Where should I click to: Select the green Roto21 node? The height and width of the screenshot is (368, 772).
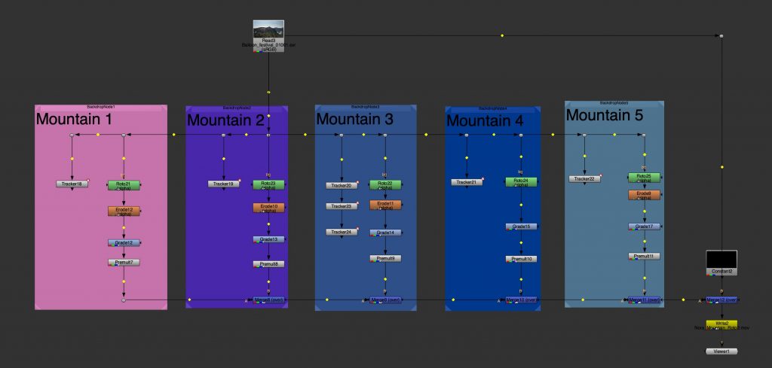124,184
